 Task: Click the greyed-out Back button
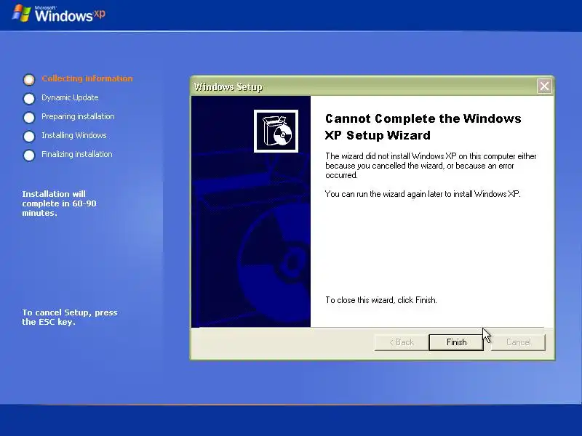click(x=402, y=342)
